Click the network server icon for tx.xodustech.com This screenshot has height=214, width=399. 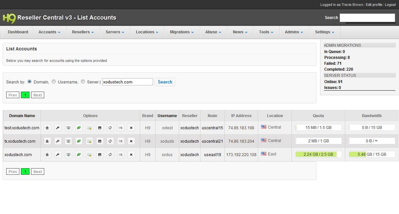point(68,141)
